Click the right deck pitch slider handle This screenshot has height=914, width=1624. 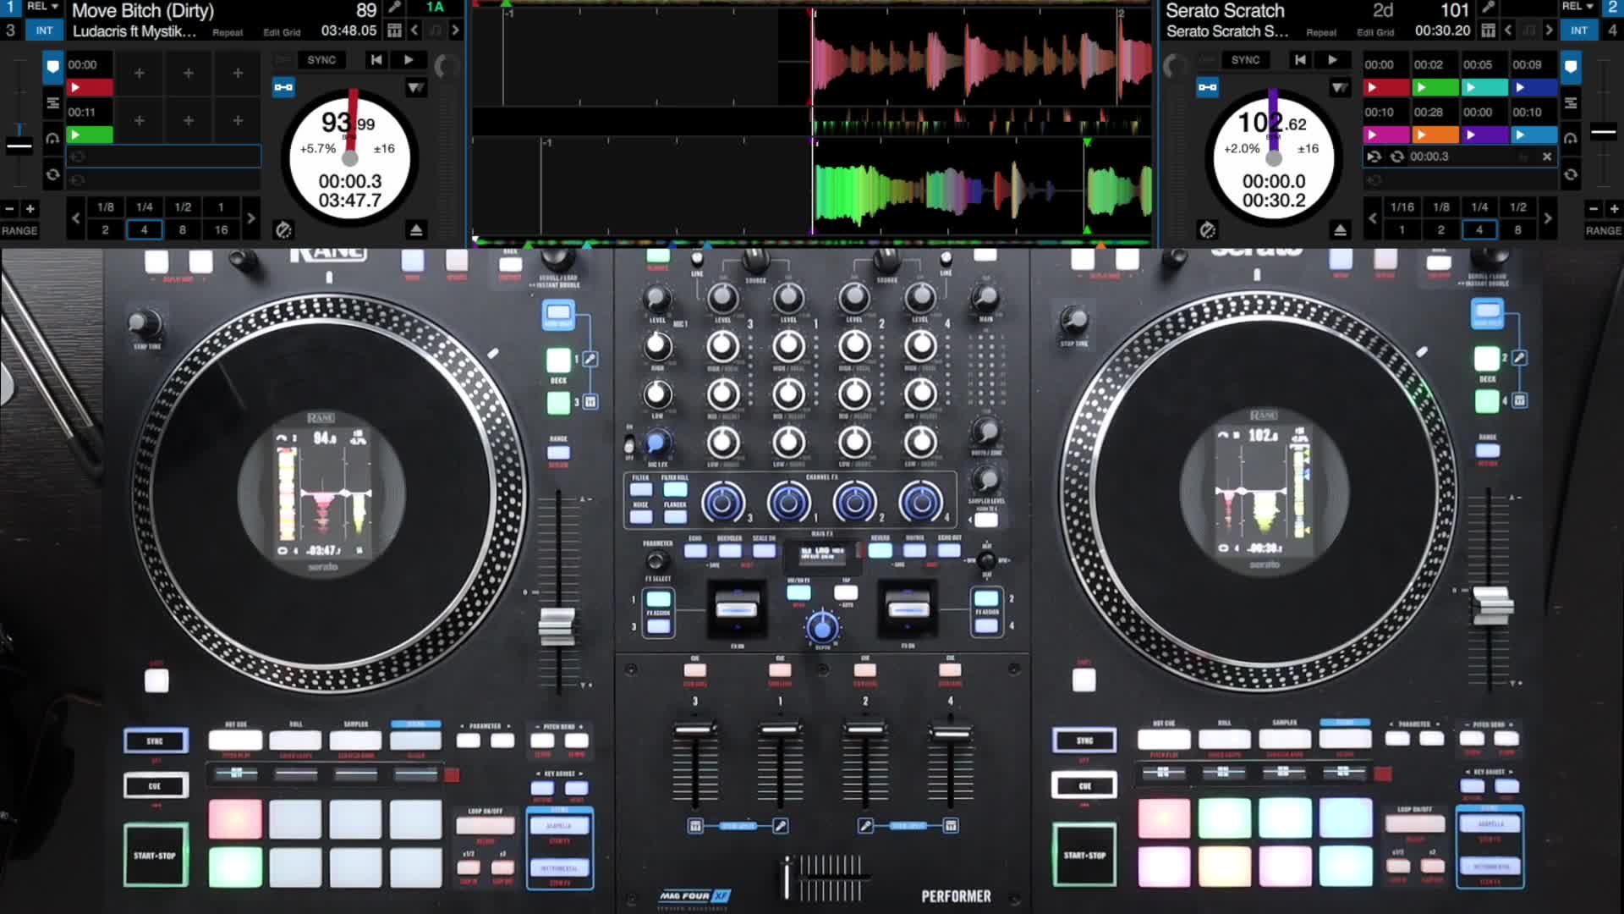(x=1603, y=132)
